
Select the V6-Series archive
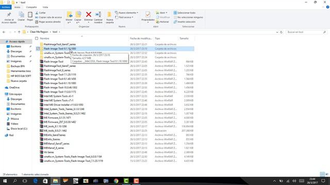(48, 152)
